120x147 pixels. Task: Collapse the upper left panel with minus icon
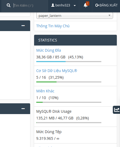(x=23, y=26)
